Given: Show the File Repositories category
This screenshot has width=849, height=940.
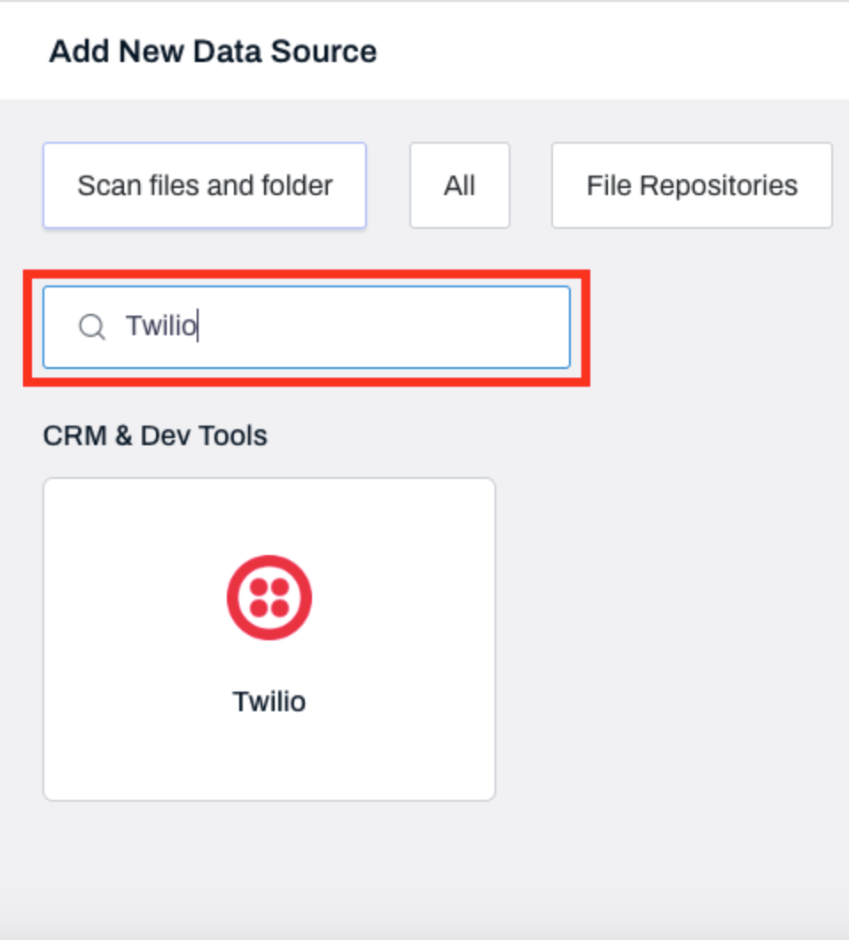Looking at the screenshot, I should coord(691,185).
